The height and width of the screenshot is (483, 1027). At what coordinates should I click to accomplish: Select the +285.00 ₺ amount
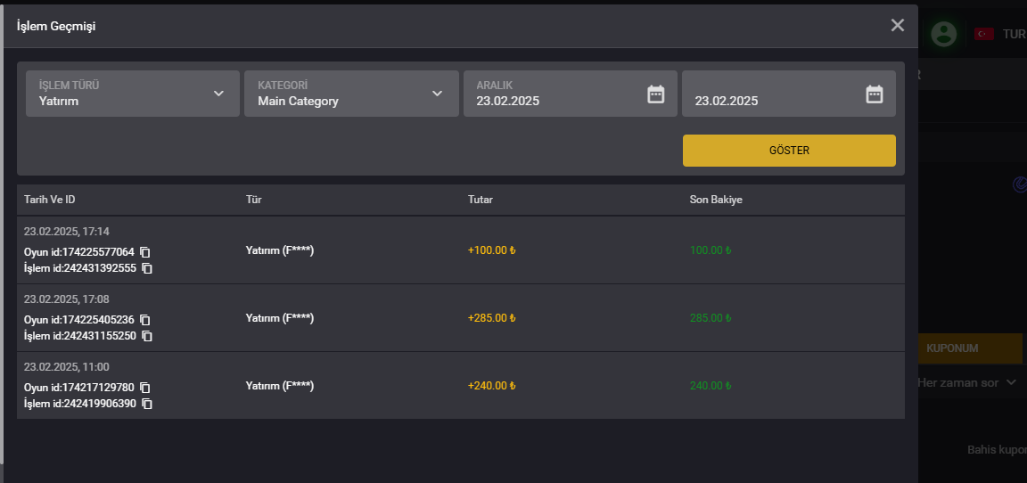point(492,318)
